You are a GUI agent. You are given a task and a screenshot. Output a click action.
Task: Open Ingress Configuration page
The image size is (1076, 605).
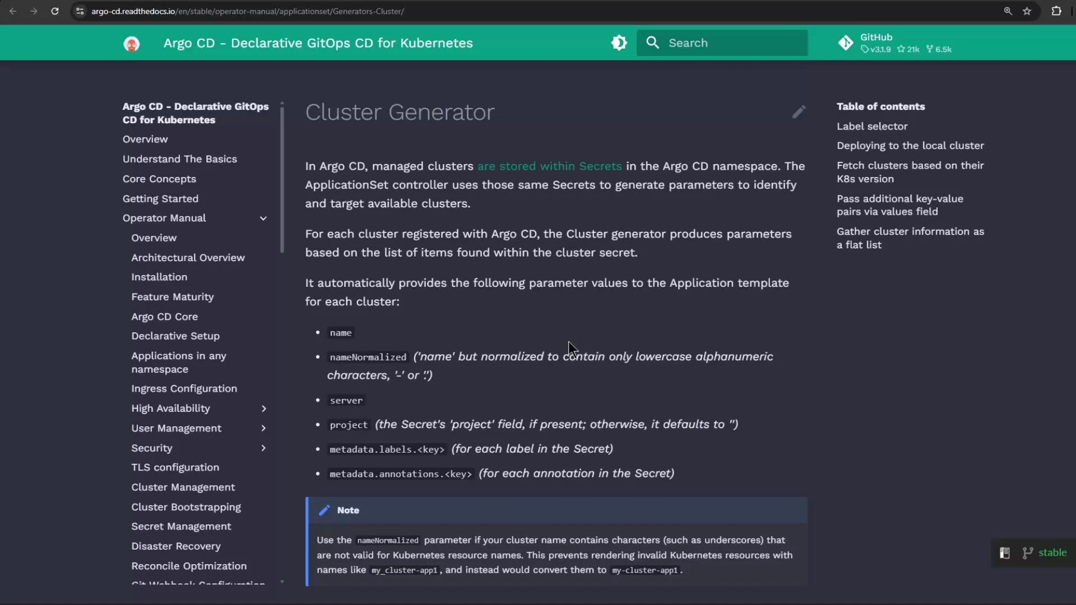pyautogui.click(x=184, y=389)
